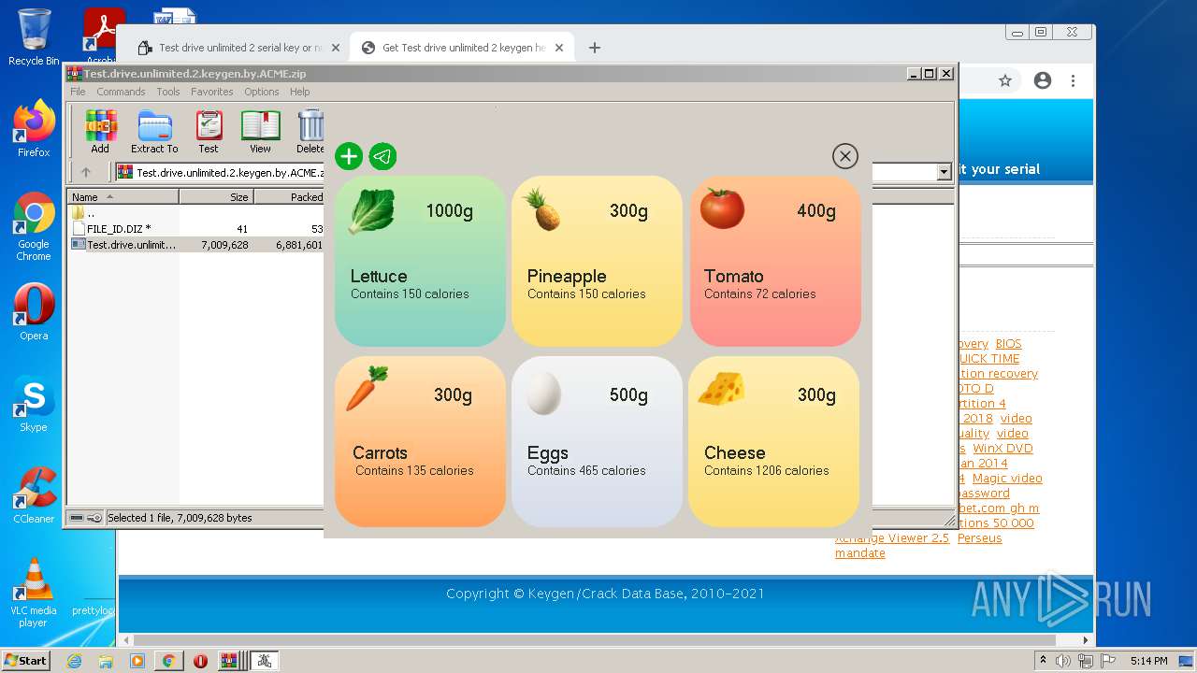Open Chrome from taskbar
Image resolution: width=1197 pixels, height=673 pixels.
[x=168, y=661]
